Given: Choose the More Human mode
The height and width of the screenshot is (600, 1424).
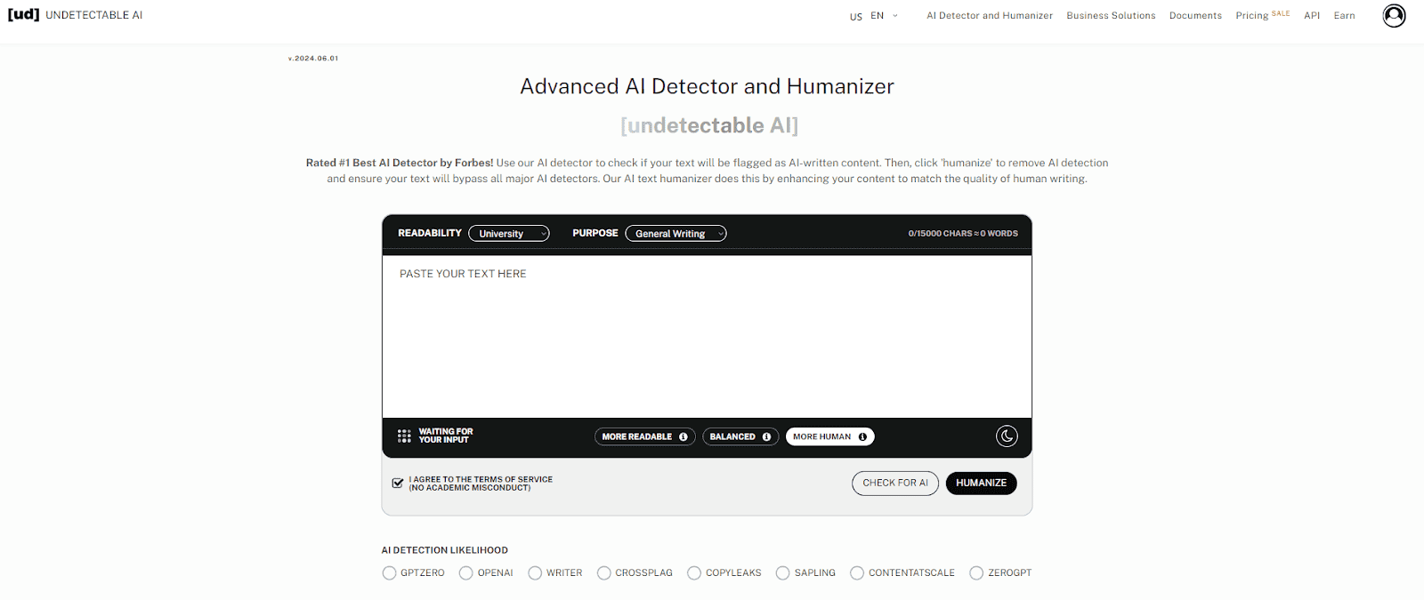Looking at the screenshot, I should tap(829, 436).
